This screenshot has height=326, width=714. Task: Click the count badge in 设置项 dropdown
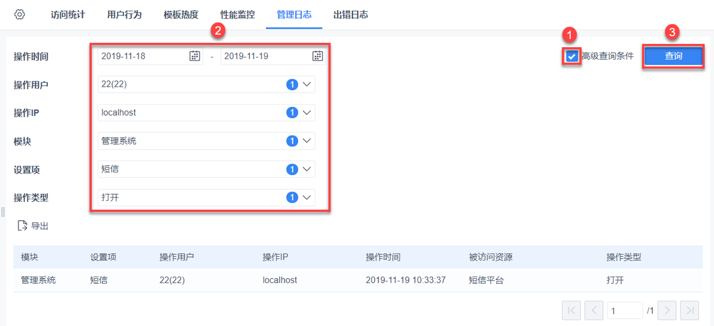pyautogui.click(x=292, y=169)
